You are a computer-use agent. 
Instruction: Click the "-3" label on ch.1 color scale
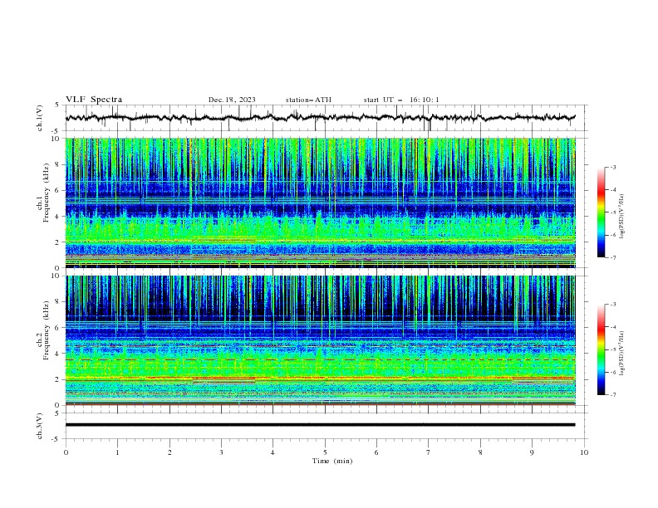[x=612, y=167]
